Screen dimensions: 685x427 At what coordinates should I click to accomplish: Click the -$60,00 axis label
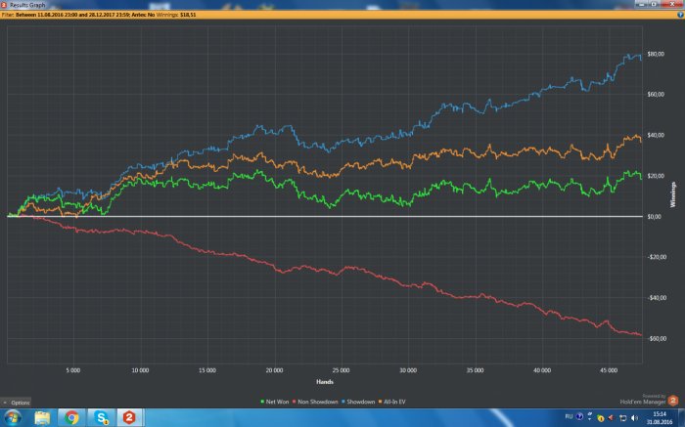[x=657, y=338]
